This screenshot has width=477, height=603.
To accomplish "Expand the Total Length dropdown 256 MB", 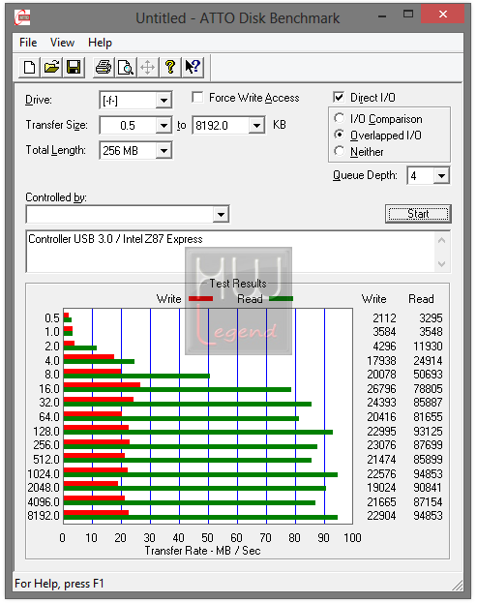I will coord(164,151).
